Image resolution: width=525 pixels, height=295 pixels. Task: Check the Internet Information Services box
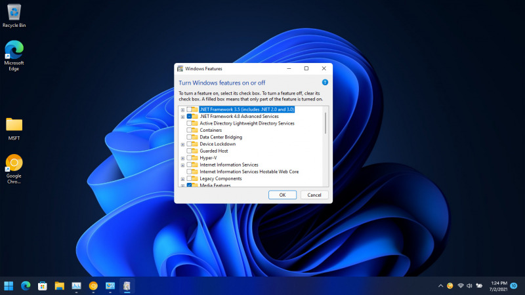click(189, 165)
